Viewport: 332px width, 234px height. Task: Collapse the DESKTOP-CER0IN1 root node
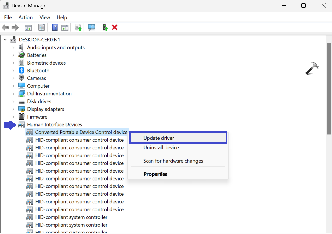pyautogui.click(x=5, y=40)
